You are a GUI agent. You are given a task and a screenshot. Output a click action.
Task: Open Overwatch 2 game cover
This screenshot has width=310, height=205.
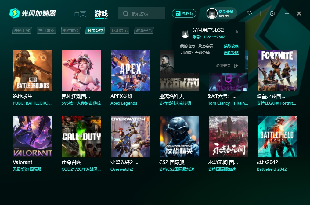tap(131, 137)
